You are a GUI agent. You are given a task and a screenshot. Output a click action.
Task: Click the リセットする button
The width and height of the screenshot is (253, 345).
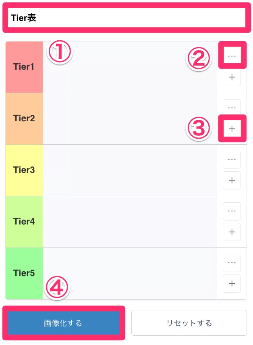click(x=189, y=322)
